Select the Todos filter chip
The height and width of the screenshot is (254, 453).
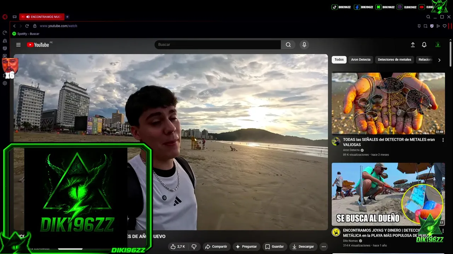click(x=339, y=60)
